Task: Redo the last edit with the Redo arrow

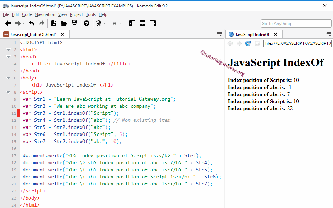Action: click(x=41, y=23)
